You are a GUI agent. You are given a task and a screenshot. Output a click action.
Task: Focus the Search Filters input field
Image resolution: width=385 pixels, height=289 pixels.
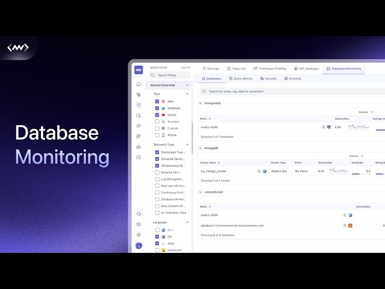point(170,75)
